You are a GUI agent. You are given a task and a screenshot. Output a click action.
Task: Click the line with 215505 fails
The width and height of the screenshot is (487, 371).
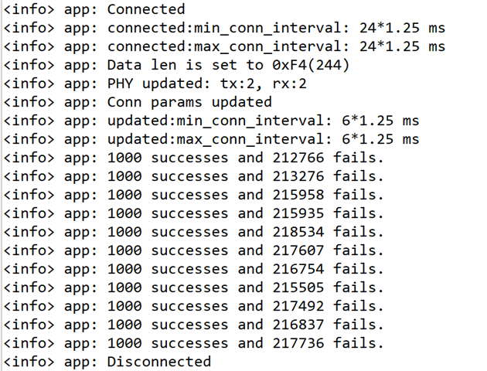tap(194, 288)
